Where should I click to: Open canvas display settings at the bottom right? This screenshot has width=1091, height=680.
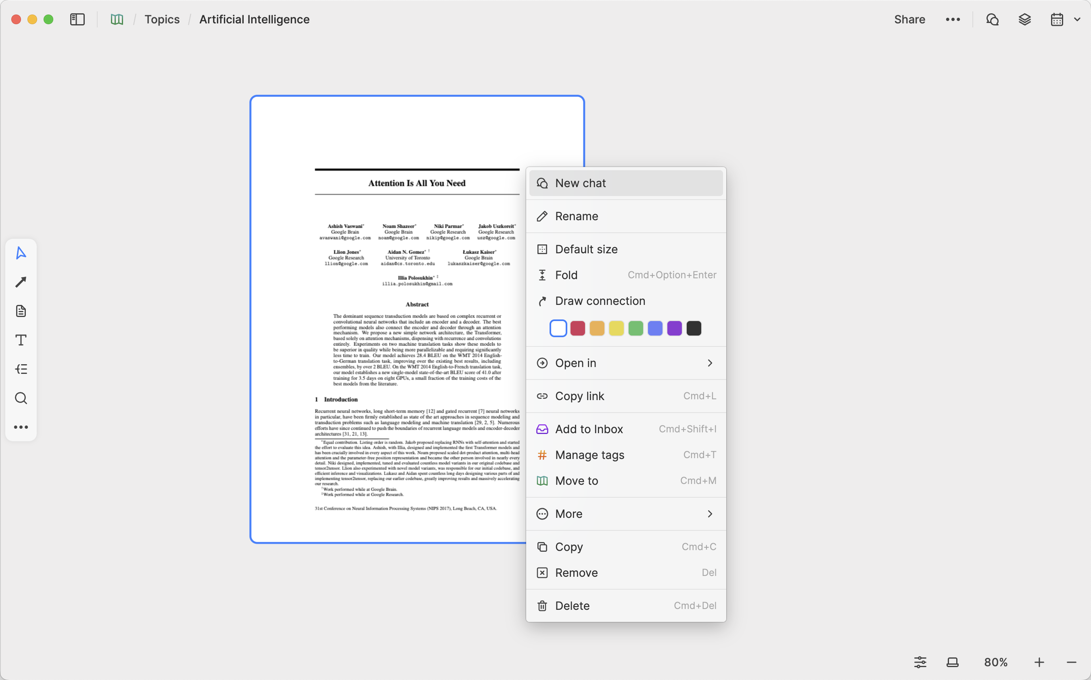pos(920,661)
